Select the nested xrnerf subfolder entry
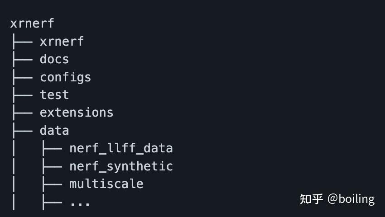The image size is (385, 217). pos(62,42)
